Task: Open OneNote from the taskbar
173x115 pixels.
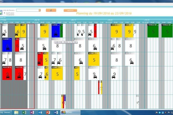Action: (32, 112)
